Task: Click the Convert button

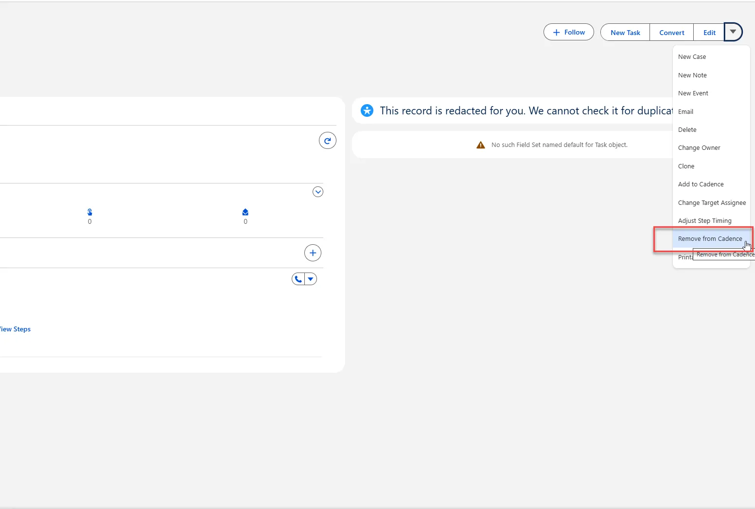Action: (x=671, y=33)
